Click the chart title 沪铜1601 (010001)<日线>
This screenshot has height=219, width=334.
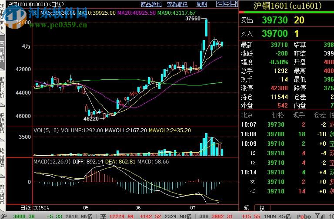35,4
